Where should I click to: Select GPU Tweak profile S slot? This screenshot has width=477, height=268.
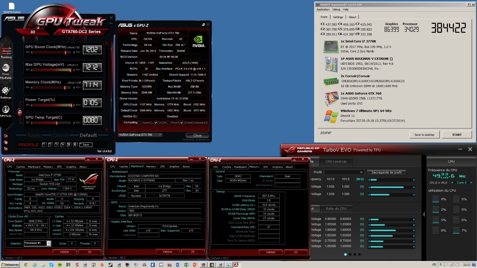[x=69, y=144]
